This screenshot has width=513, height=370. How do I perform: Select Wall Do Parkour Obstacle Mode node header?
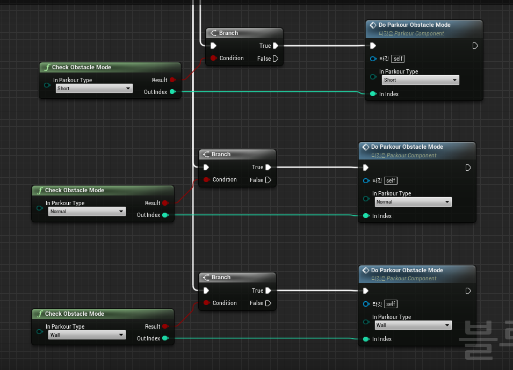(x=417, y=274)
